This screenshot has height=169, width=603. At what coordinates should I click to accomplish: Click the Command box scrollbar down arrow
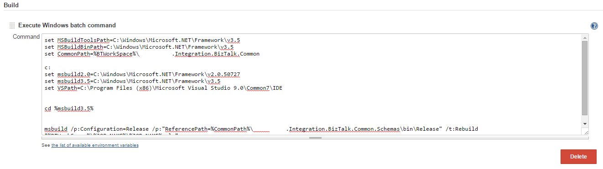point(585,123)
